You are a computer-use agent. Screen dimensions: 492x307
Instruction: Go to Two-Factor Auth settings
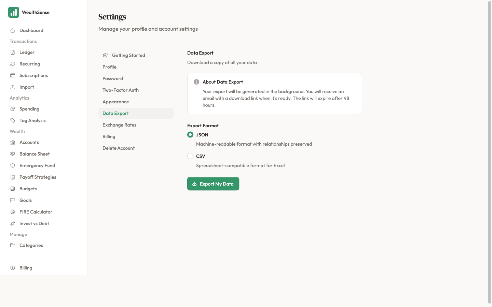pyautogui.click(x=136, y=90)
